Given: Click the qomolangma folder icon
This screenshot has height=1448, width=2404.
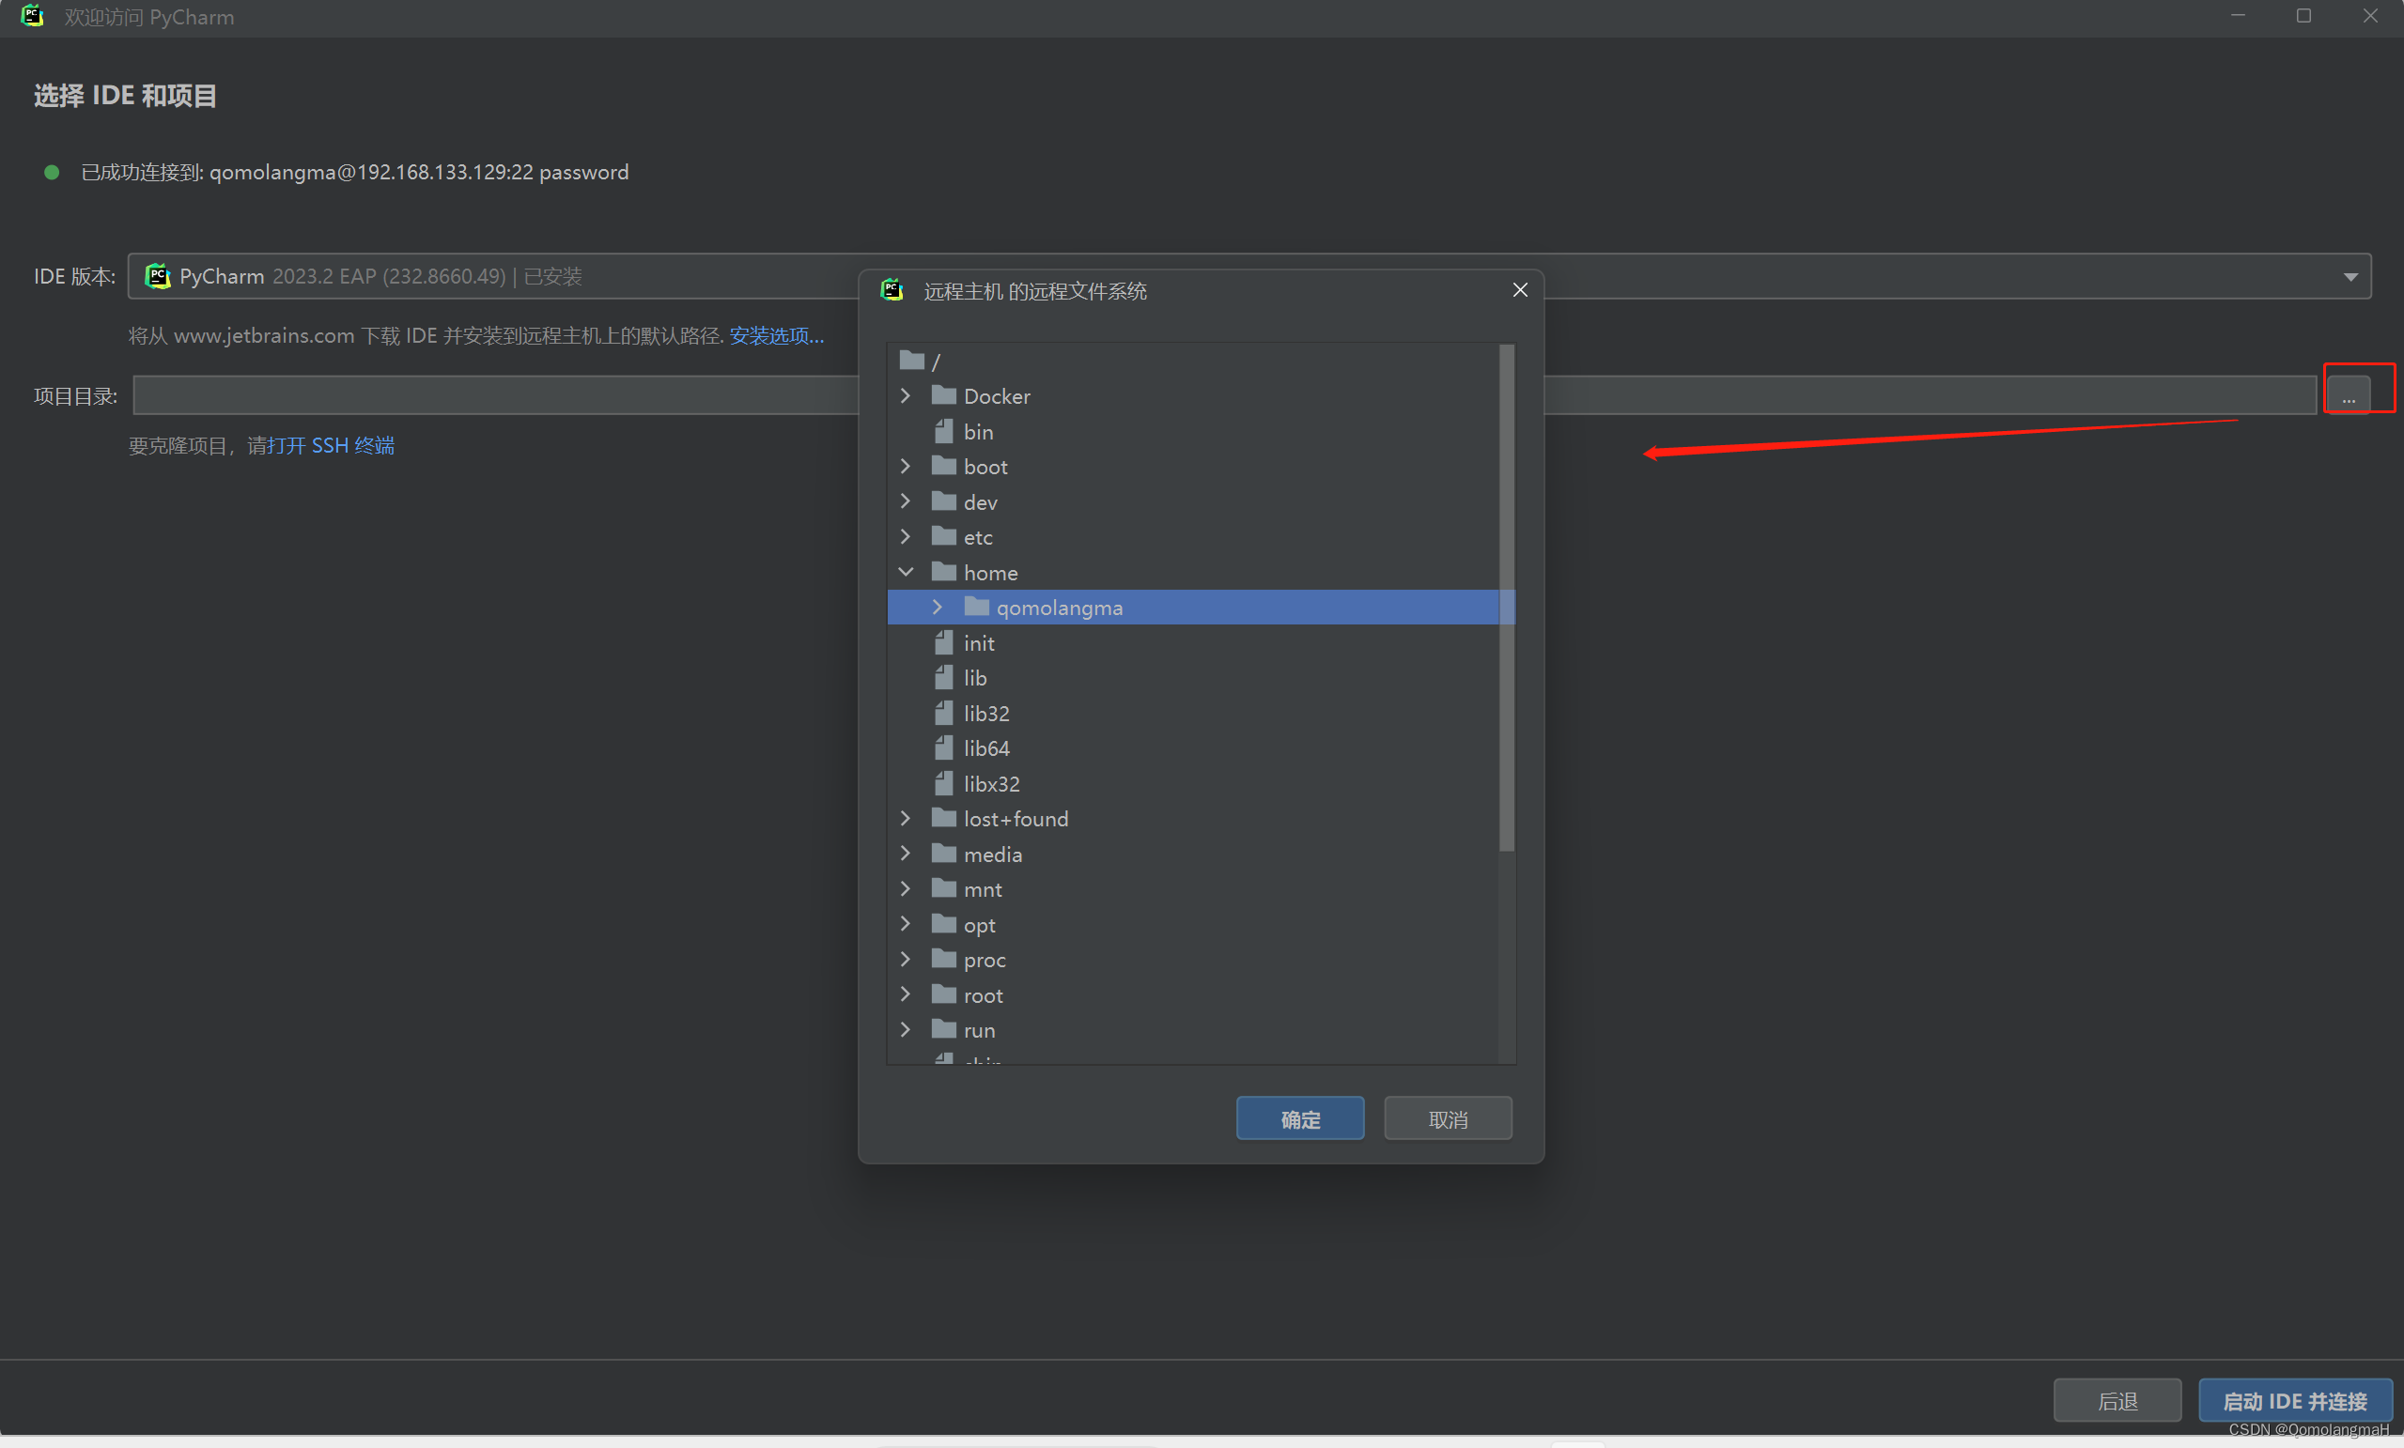Looking at the screenshot, I should [976, 607].
